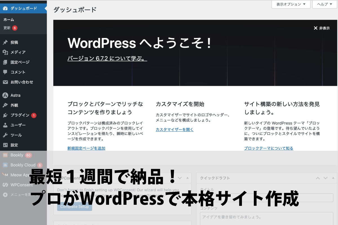Expand the ヘルプ help dropdown
The image size is (338, 225).
pyautogui.click(x=324, y=4)
